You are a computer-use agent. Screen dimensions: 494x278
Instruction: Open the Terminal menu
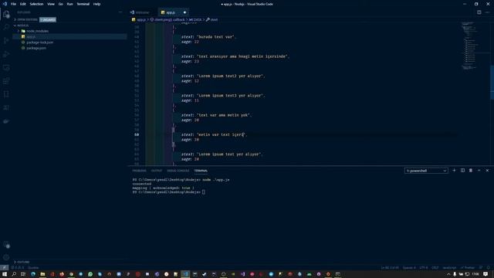pyautogui.click(x=83, y=4)
